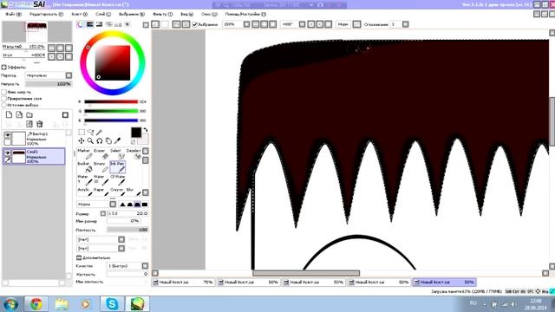Open the 150% zoom dropdown in toolbar
The width and height of the screenshot is (555, 312).
click(246, 24)
